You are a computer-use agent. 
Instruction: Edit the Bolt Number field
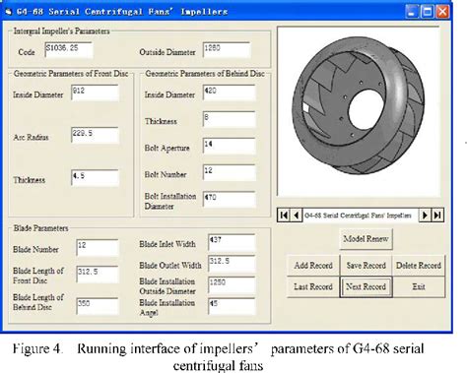(229, 172)
